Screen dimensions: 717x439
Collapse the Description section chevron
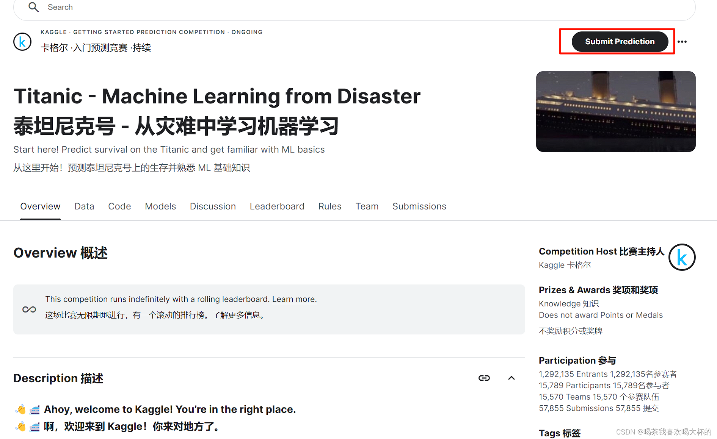[x=511, y=378]
